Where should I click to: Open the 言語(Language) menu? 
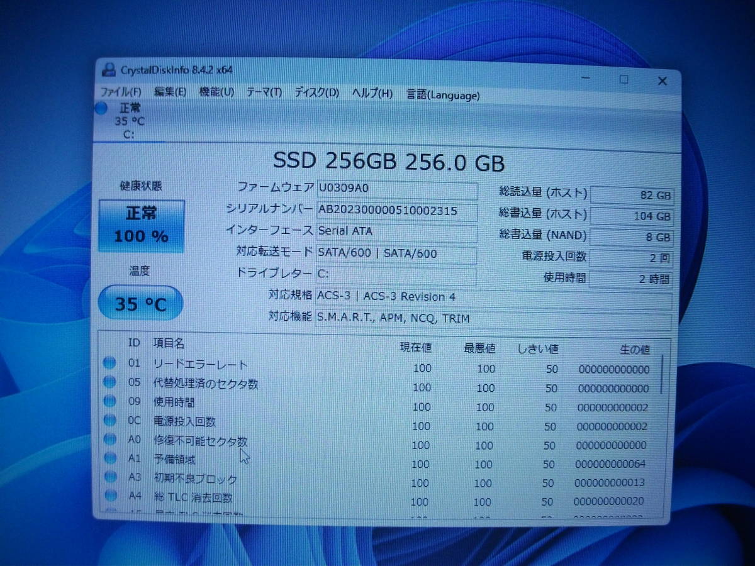[442, 95]
